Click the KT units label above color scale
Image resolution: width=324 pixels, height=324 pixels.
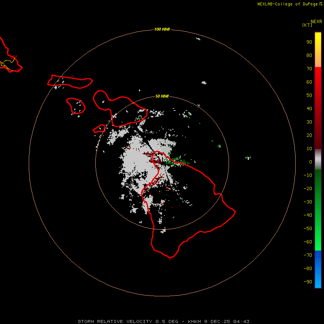pos(307,25)
